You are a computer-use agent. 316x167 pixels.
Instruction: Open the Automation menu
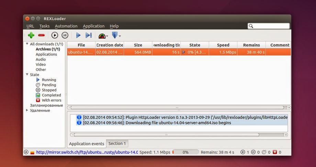tap(66, 26)
